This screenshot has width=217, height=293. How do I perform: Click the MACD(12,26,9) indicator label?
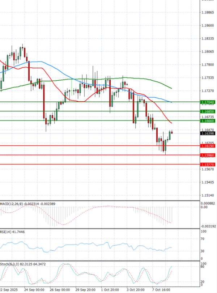coord(12,204)
